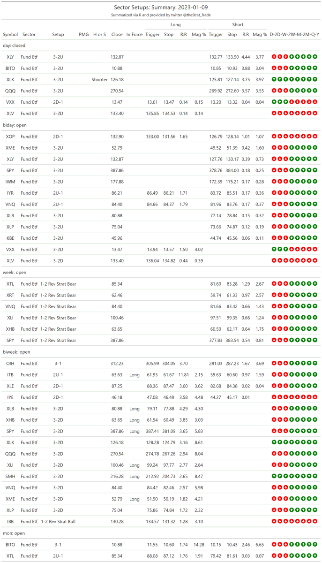
Task: Click the 'SMH' symbol cell
Action: tap(10, 476)
